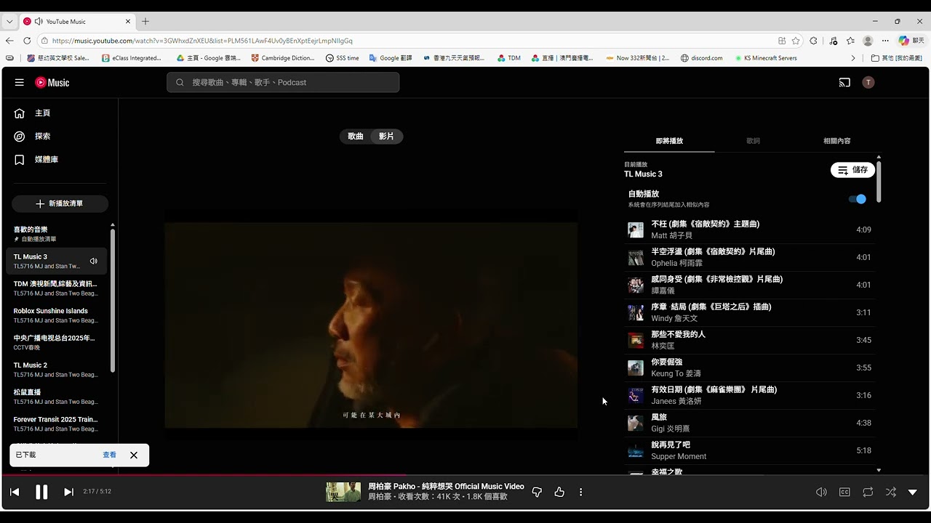Play 不枉 by Matt 胡子貝 in queue
The image size is (931, 523).
tap(749, 230)
